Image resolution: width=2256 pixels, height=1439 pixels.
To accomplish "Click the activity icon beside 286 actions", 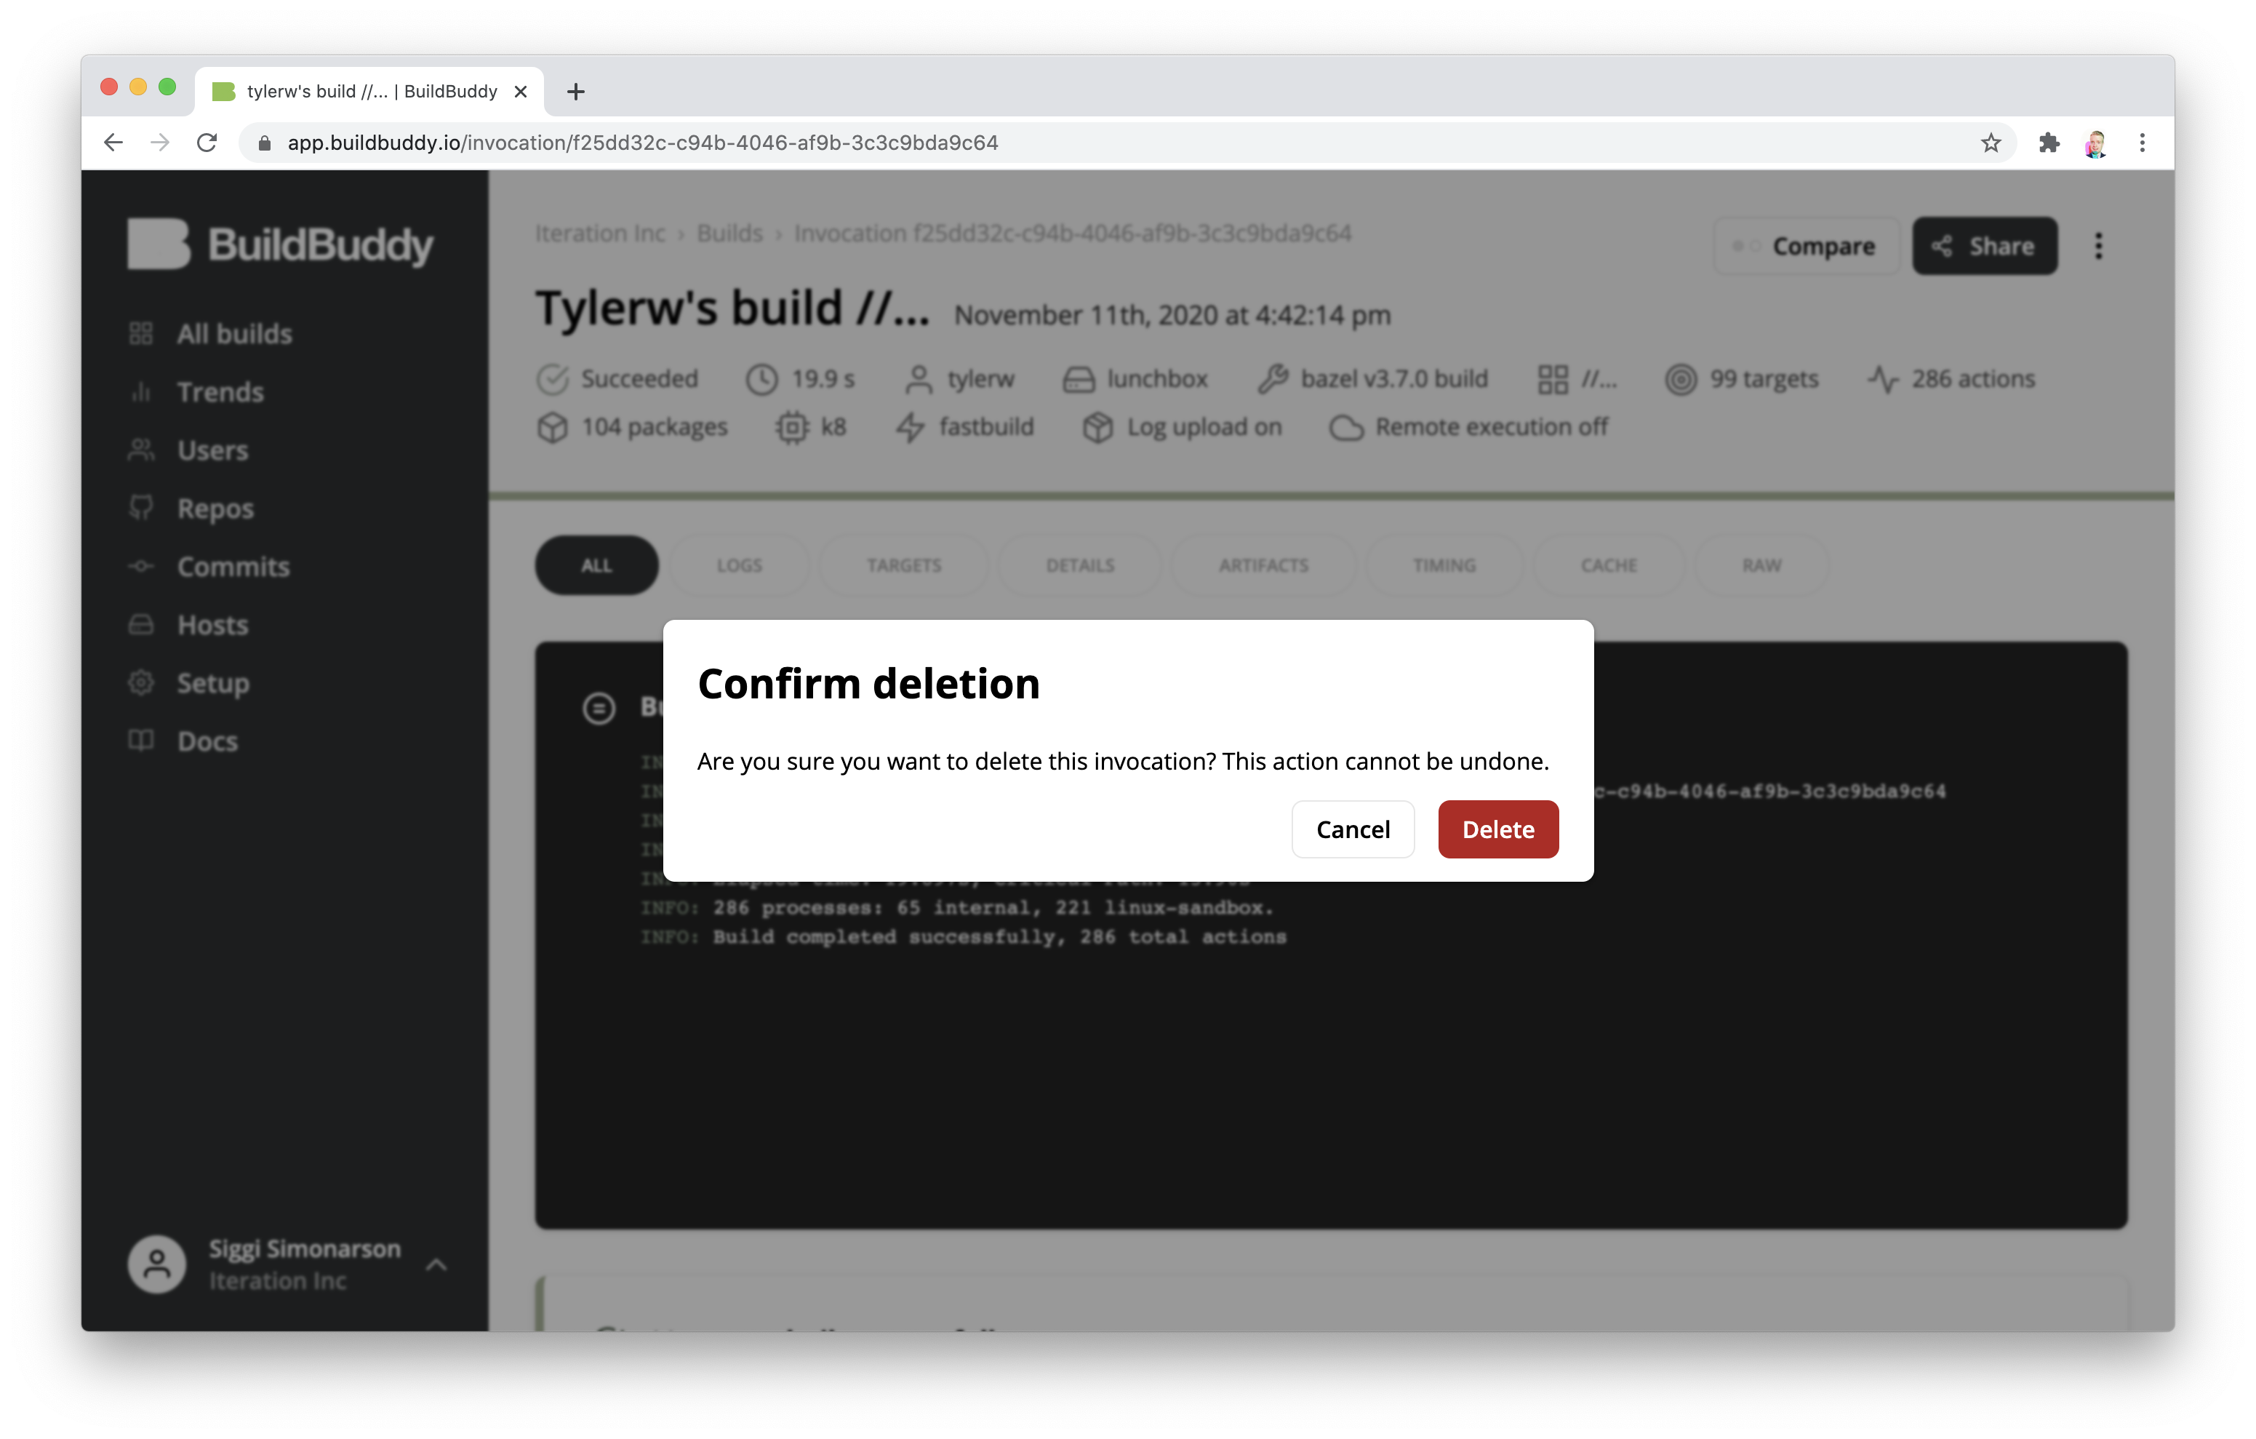I will (x=1883, y=379).
